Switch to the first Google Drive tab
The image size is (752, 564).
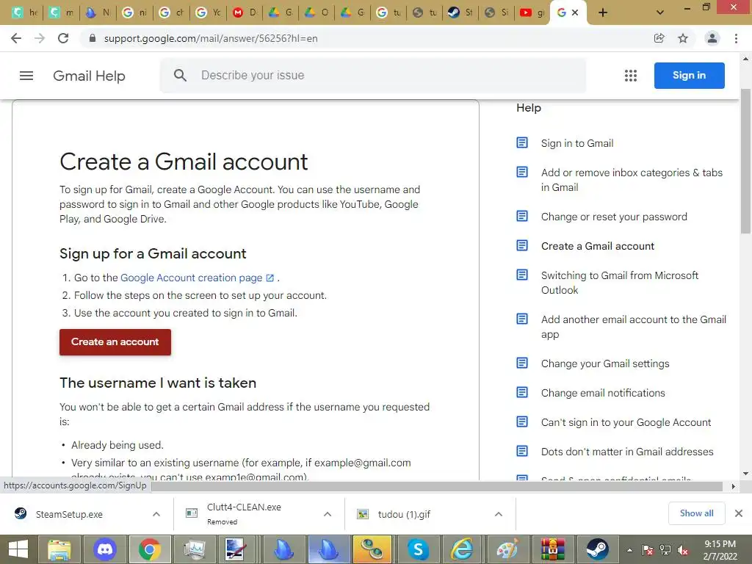(x=280, y=13)
